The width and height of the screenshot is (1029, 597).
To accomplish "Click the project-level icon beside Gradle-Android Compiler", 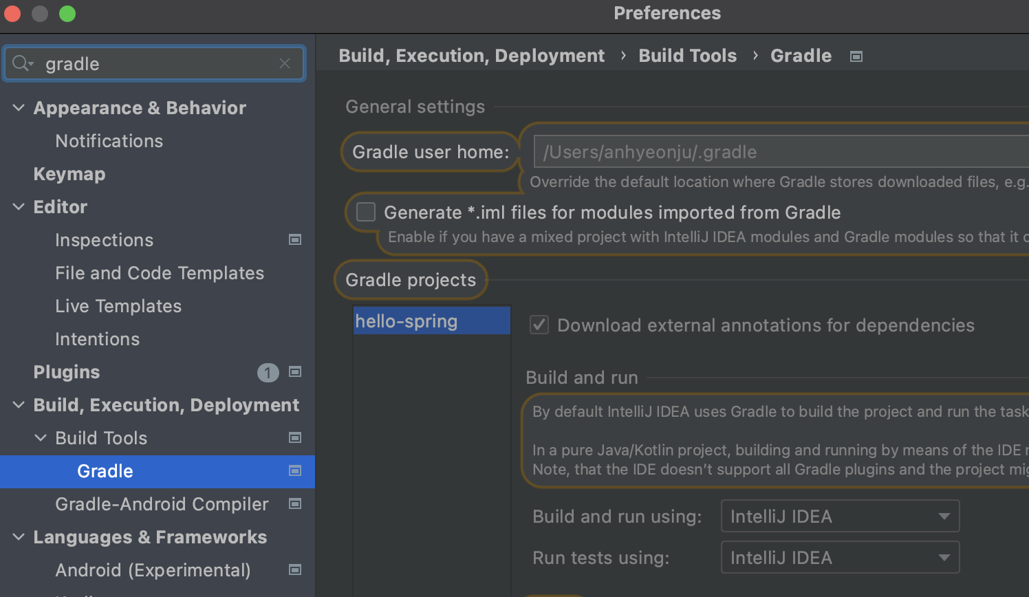I will (x=295, y=504).
